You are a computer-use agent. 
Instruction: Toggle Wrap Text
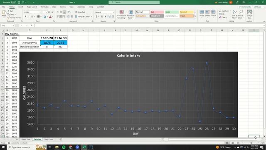[x=80, y=12]
